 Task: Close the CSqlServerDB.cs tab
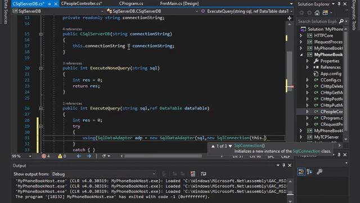pos(56,4)
